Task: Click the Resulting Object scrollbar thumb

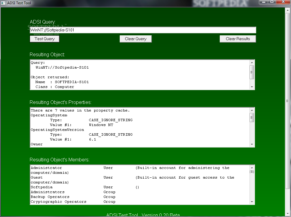Action: coord(252,72)
